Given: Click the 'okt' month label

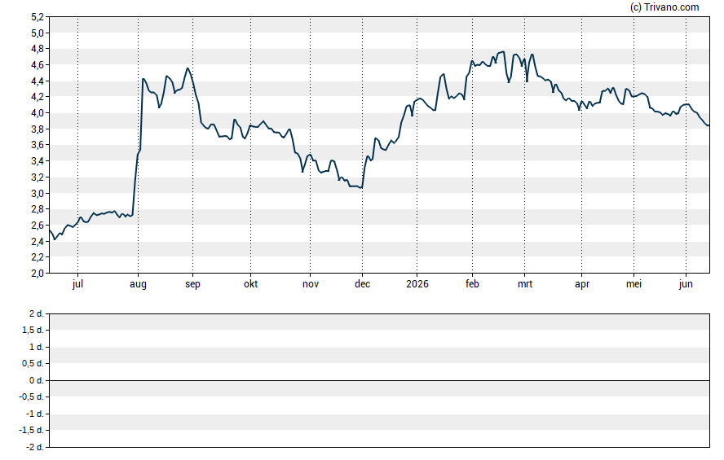Looking at the screenshot, I should [251, 284].
